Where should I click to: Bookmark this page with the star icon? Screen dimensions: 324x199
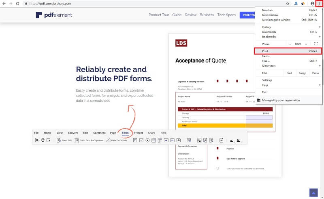tap(288, 4)
